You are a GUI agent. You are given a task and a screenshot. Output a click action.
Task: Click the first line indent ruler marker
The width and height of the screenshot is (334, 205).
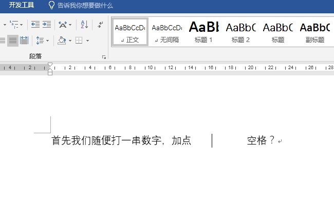(50, 65)
